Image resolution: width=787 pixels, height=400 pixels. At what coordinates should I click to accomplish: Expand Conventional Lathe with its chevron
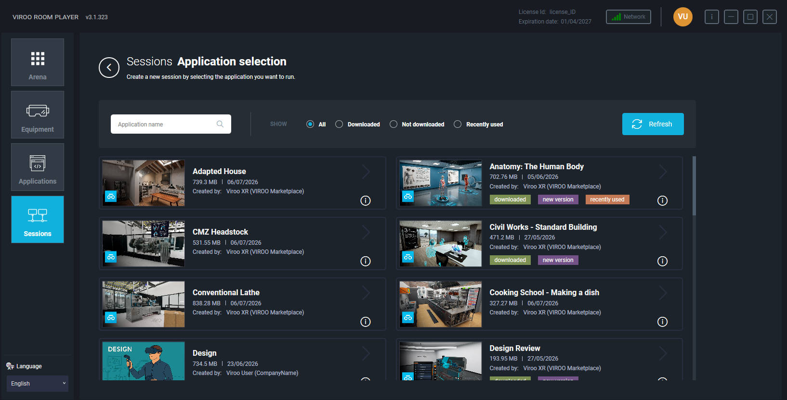tap(366, 293)
